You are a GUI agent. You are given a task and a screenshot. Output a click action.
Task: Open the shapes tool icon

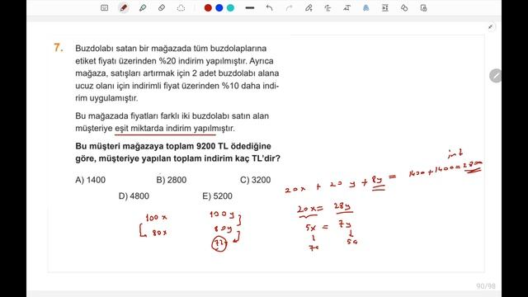tap(404, 7)
